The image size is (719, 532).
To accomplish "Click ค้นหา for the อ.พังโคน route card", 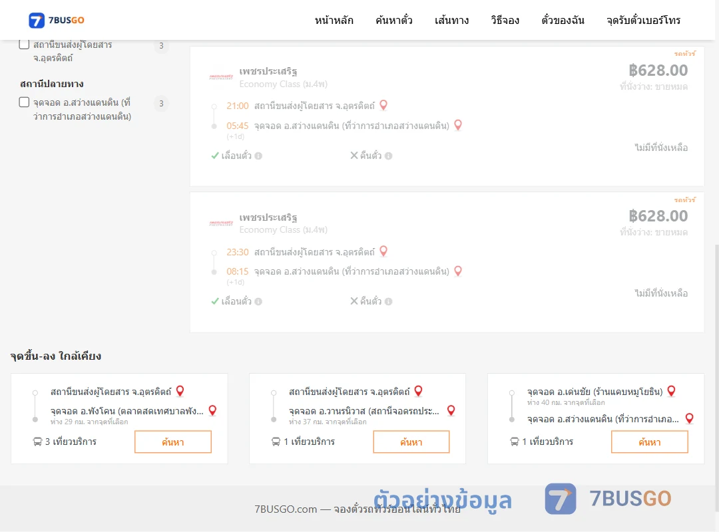I will (173, 442).
